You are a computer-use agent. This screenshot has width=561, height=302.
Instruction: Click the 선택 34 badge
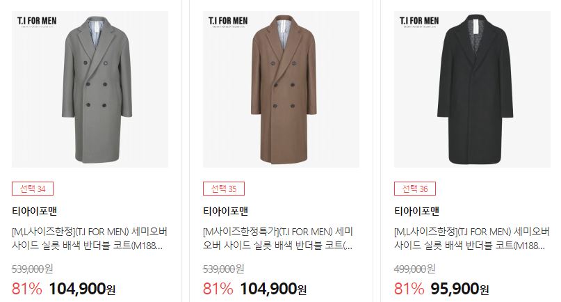[x=33, y=189]
